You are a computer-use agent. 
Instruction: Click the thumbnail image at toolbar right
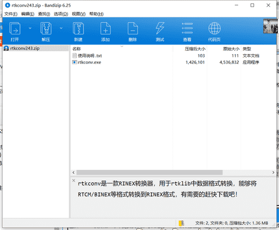pyautogui.click(x=270, y=26)
